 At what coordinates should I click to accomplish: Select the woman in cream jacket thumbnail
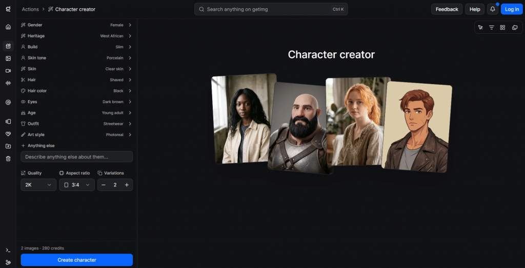[244, 119]
